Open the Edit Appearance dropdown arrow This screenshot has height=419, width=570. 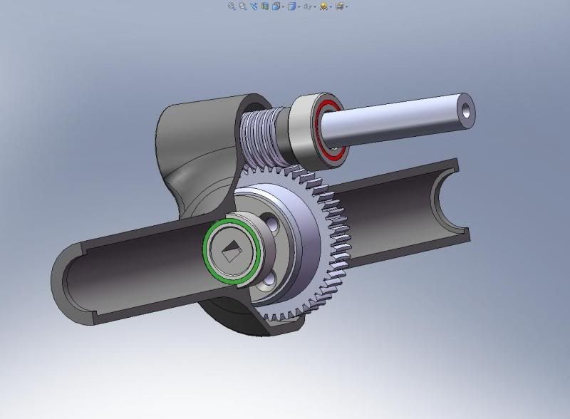[x=331, y=6]
